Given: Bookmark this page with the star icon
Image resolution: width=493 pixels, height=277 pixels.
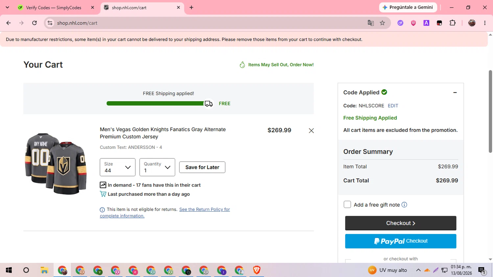Looking at the screenshot, I should point(382,23).
